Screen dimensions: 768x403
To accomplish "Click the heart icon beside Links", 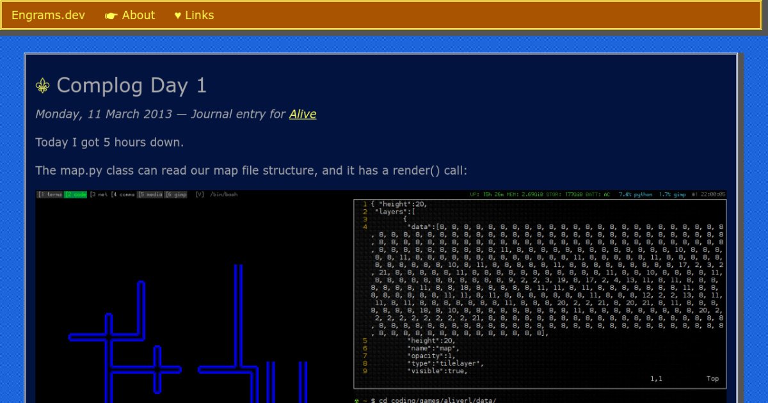I will pos(178,15).
